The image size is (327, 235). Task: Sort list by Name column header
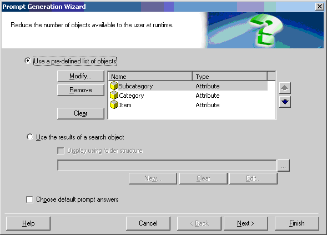[150, 77]
